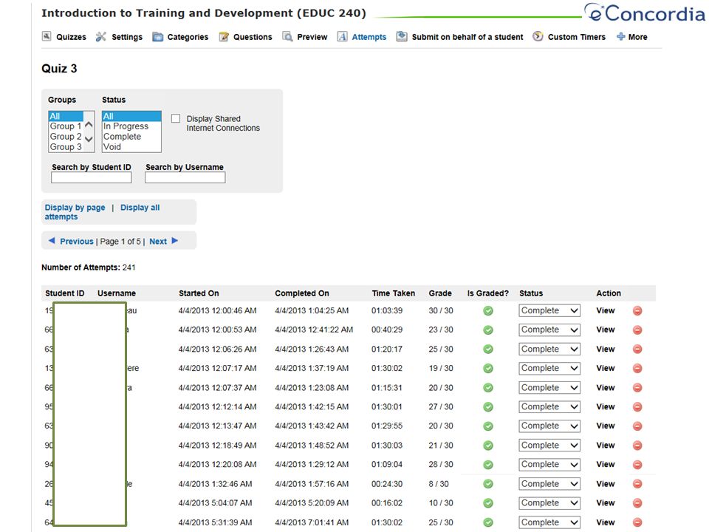
Task: Open the Quizzes menu item
Action: [71, 37]
